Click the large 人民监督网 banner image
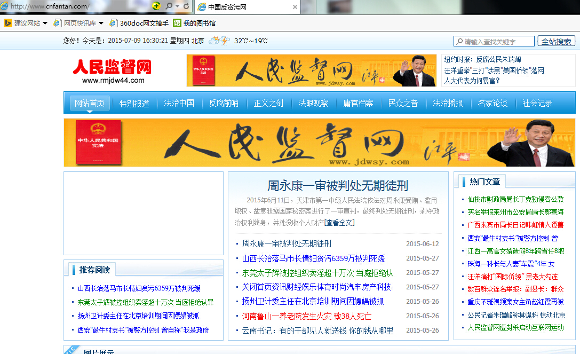Viewport: 580px width, 354px height. point(319,142)
